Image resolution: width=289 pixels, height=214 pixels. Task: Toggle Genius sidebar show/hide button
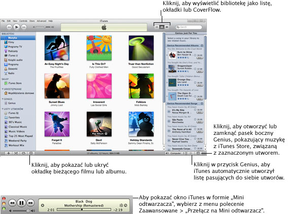[198, 153]
